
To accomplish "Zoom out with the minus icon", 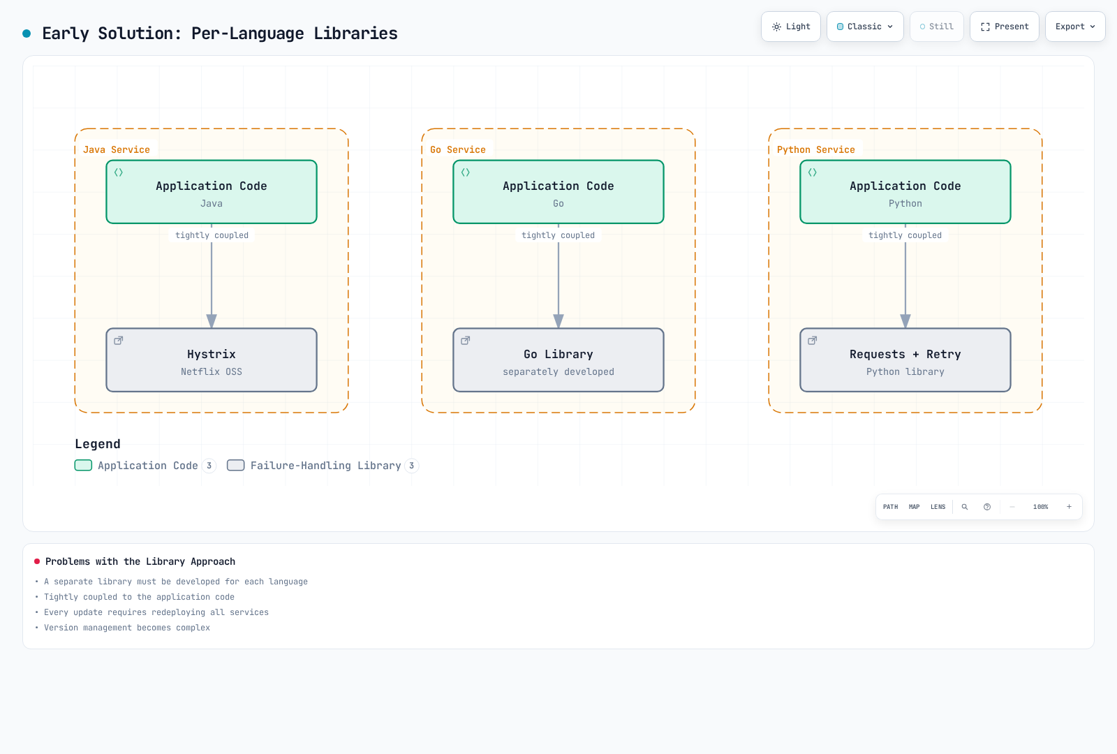I will point(1012,507).
